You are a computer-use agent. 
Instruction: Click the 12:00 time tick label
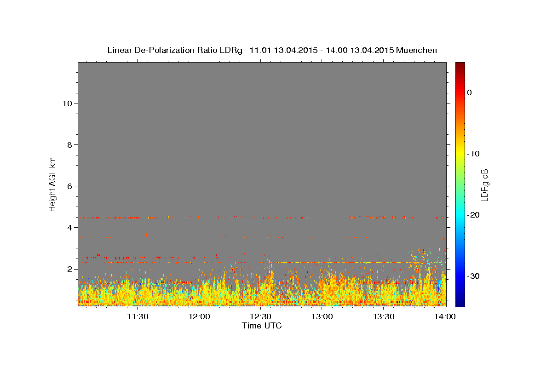coord(199,316)
